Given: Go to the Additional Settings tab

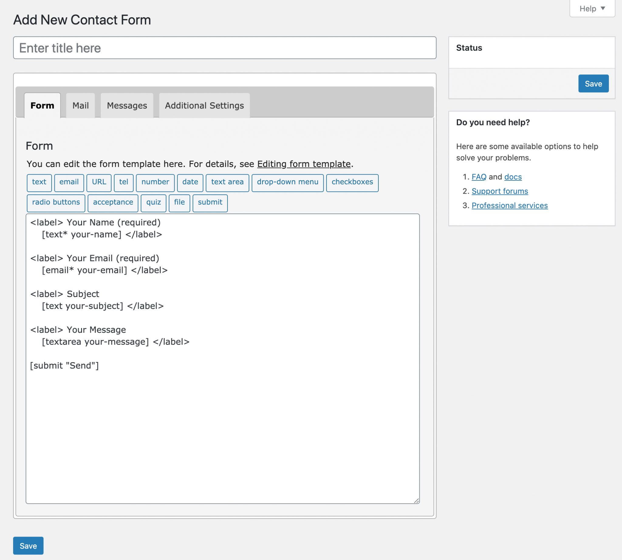Looking at the screenshot, I should coord(204,106).
